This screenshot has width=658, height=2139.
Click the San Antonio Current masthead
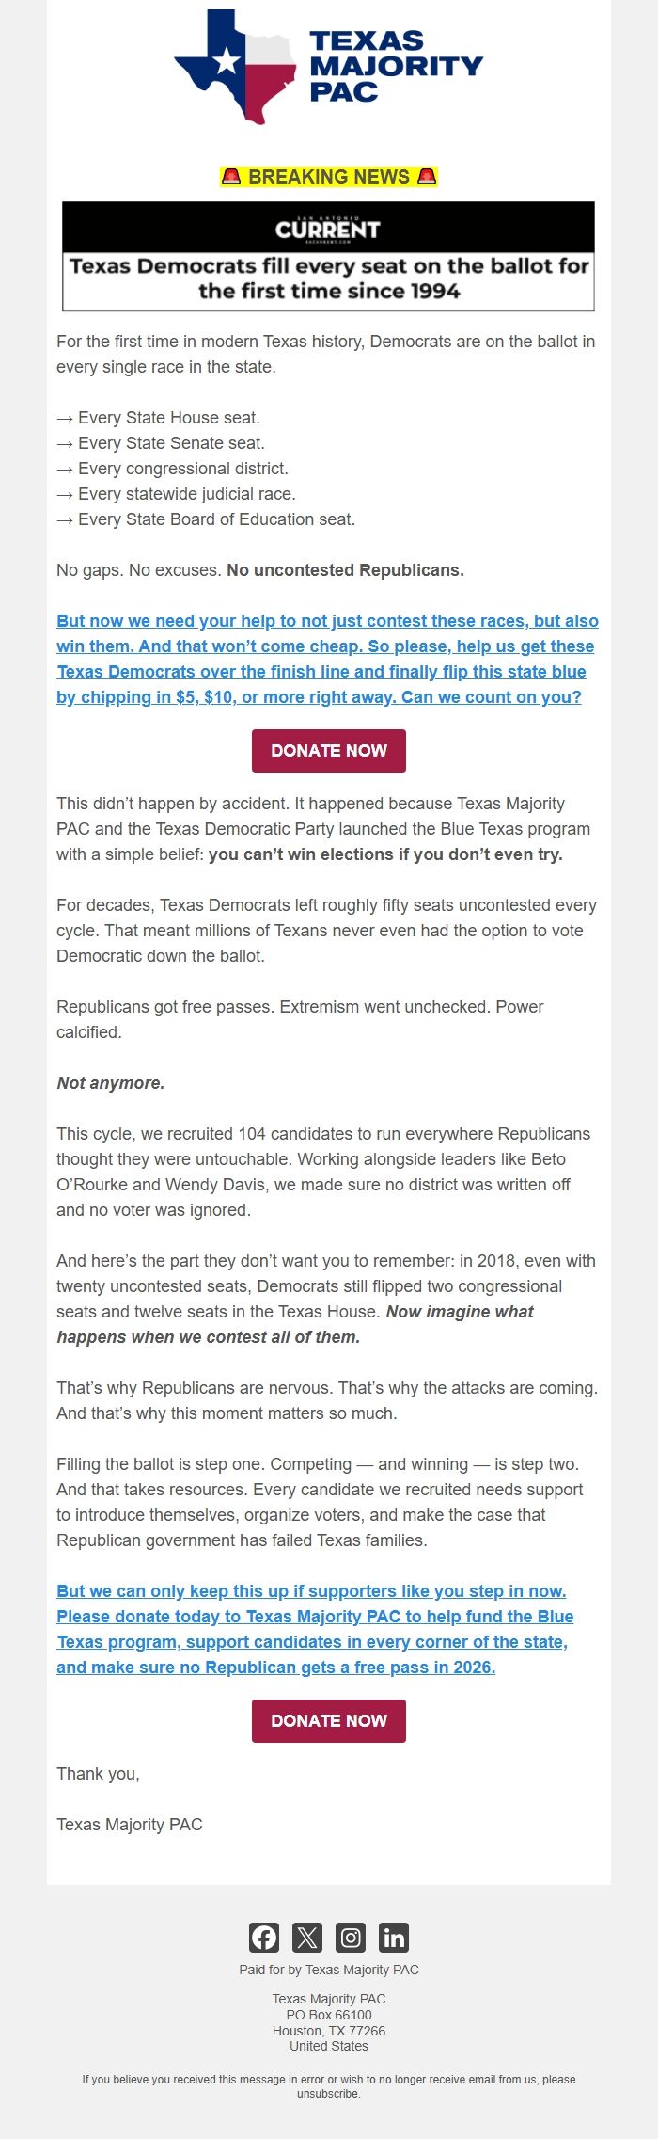pos(328,226)
